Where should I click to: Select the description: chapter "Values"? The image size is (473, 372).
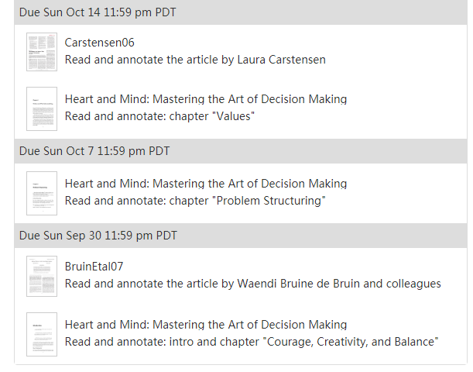pyautogui.click(x=159, y=116)
